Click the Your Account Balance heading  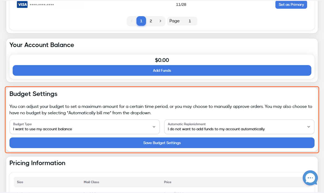pos(42,45)
